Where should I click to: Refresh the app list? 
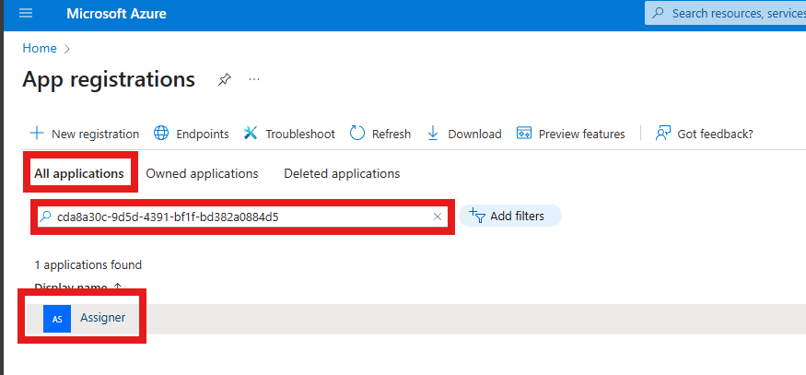pos(380,134)
